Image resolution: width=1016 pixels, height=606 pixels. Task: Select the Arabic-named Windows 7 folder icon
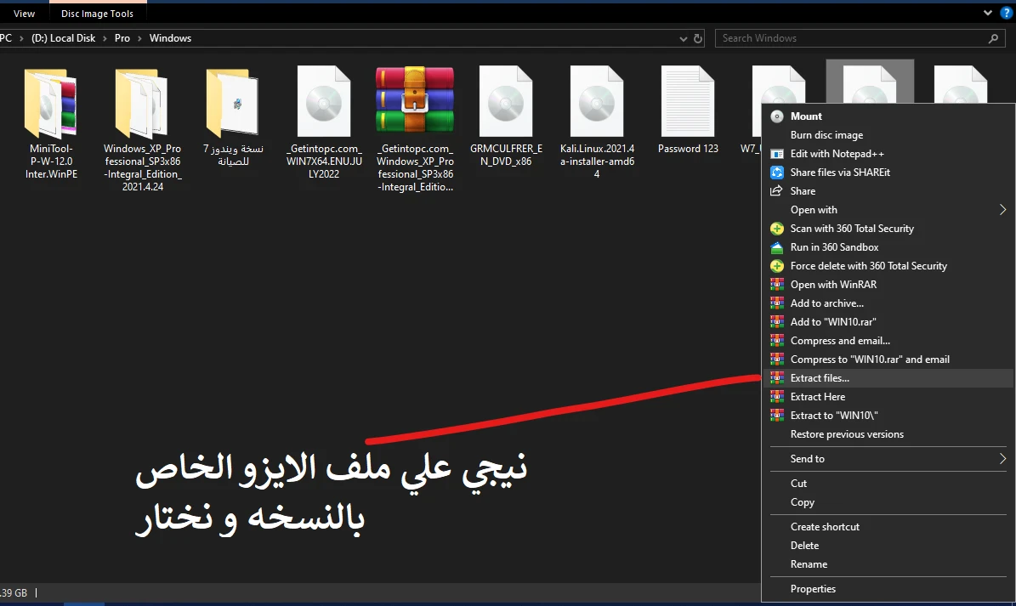(233, 104)
